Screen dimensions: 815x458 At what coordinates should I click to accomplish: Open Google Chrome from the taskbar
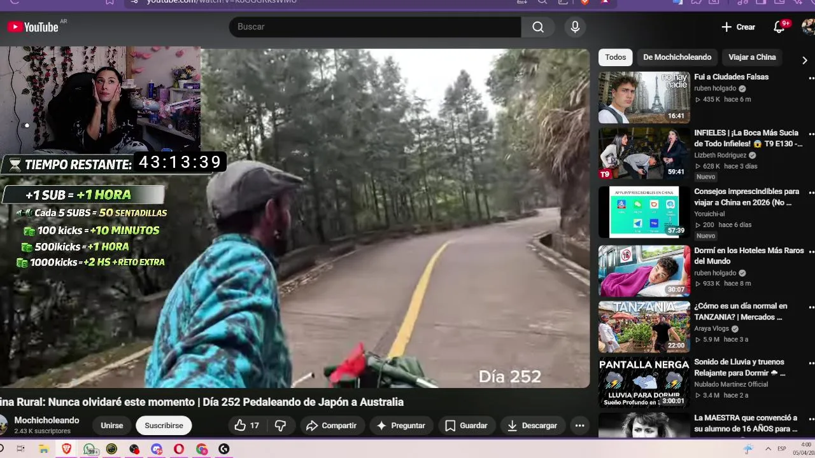pyautogui.click(x=202, y=449)
